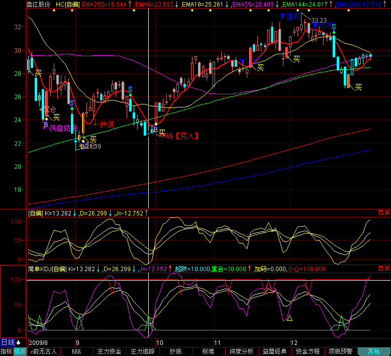Viewport: 391px width, 356px height.
Task: Close the 简单KDJ indicator panel
Action: pyautogui.click(x=387, y=268)
